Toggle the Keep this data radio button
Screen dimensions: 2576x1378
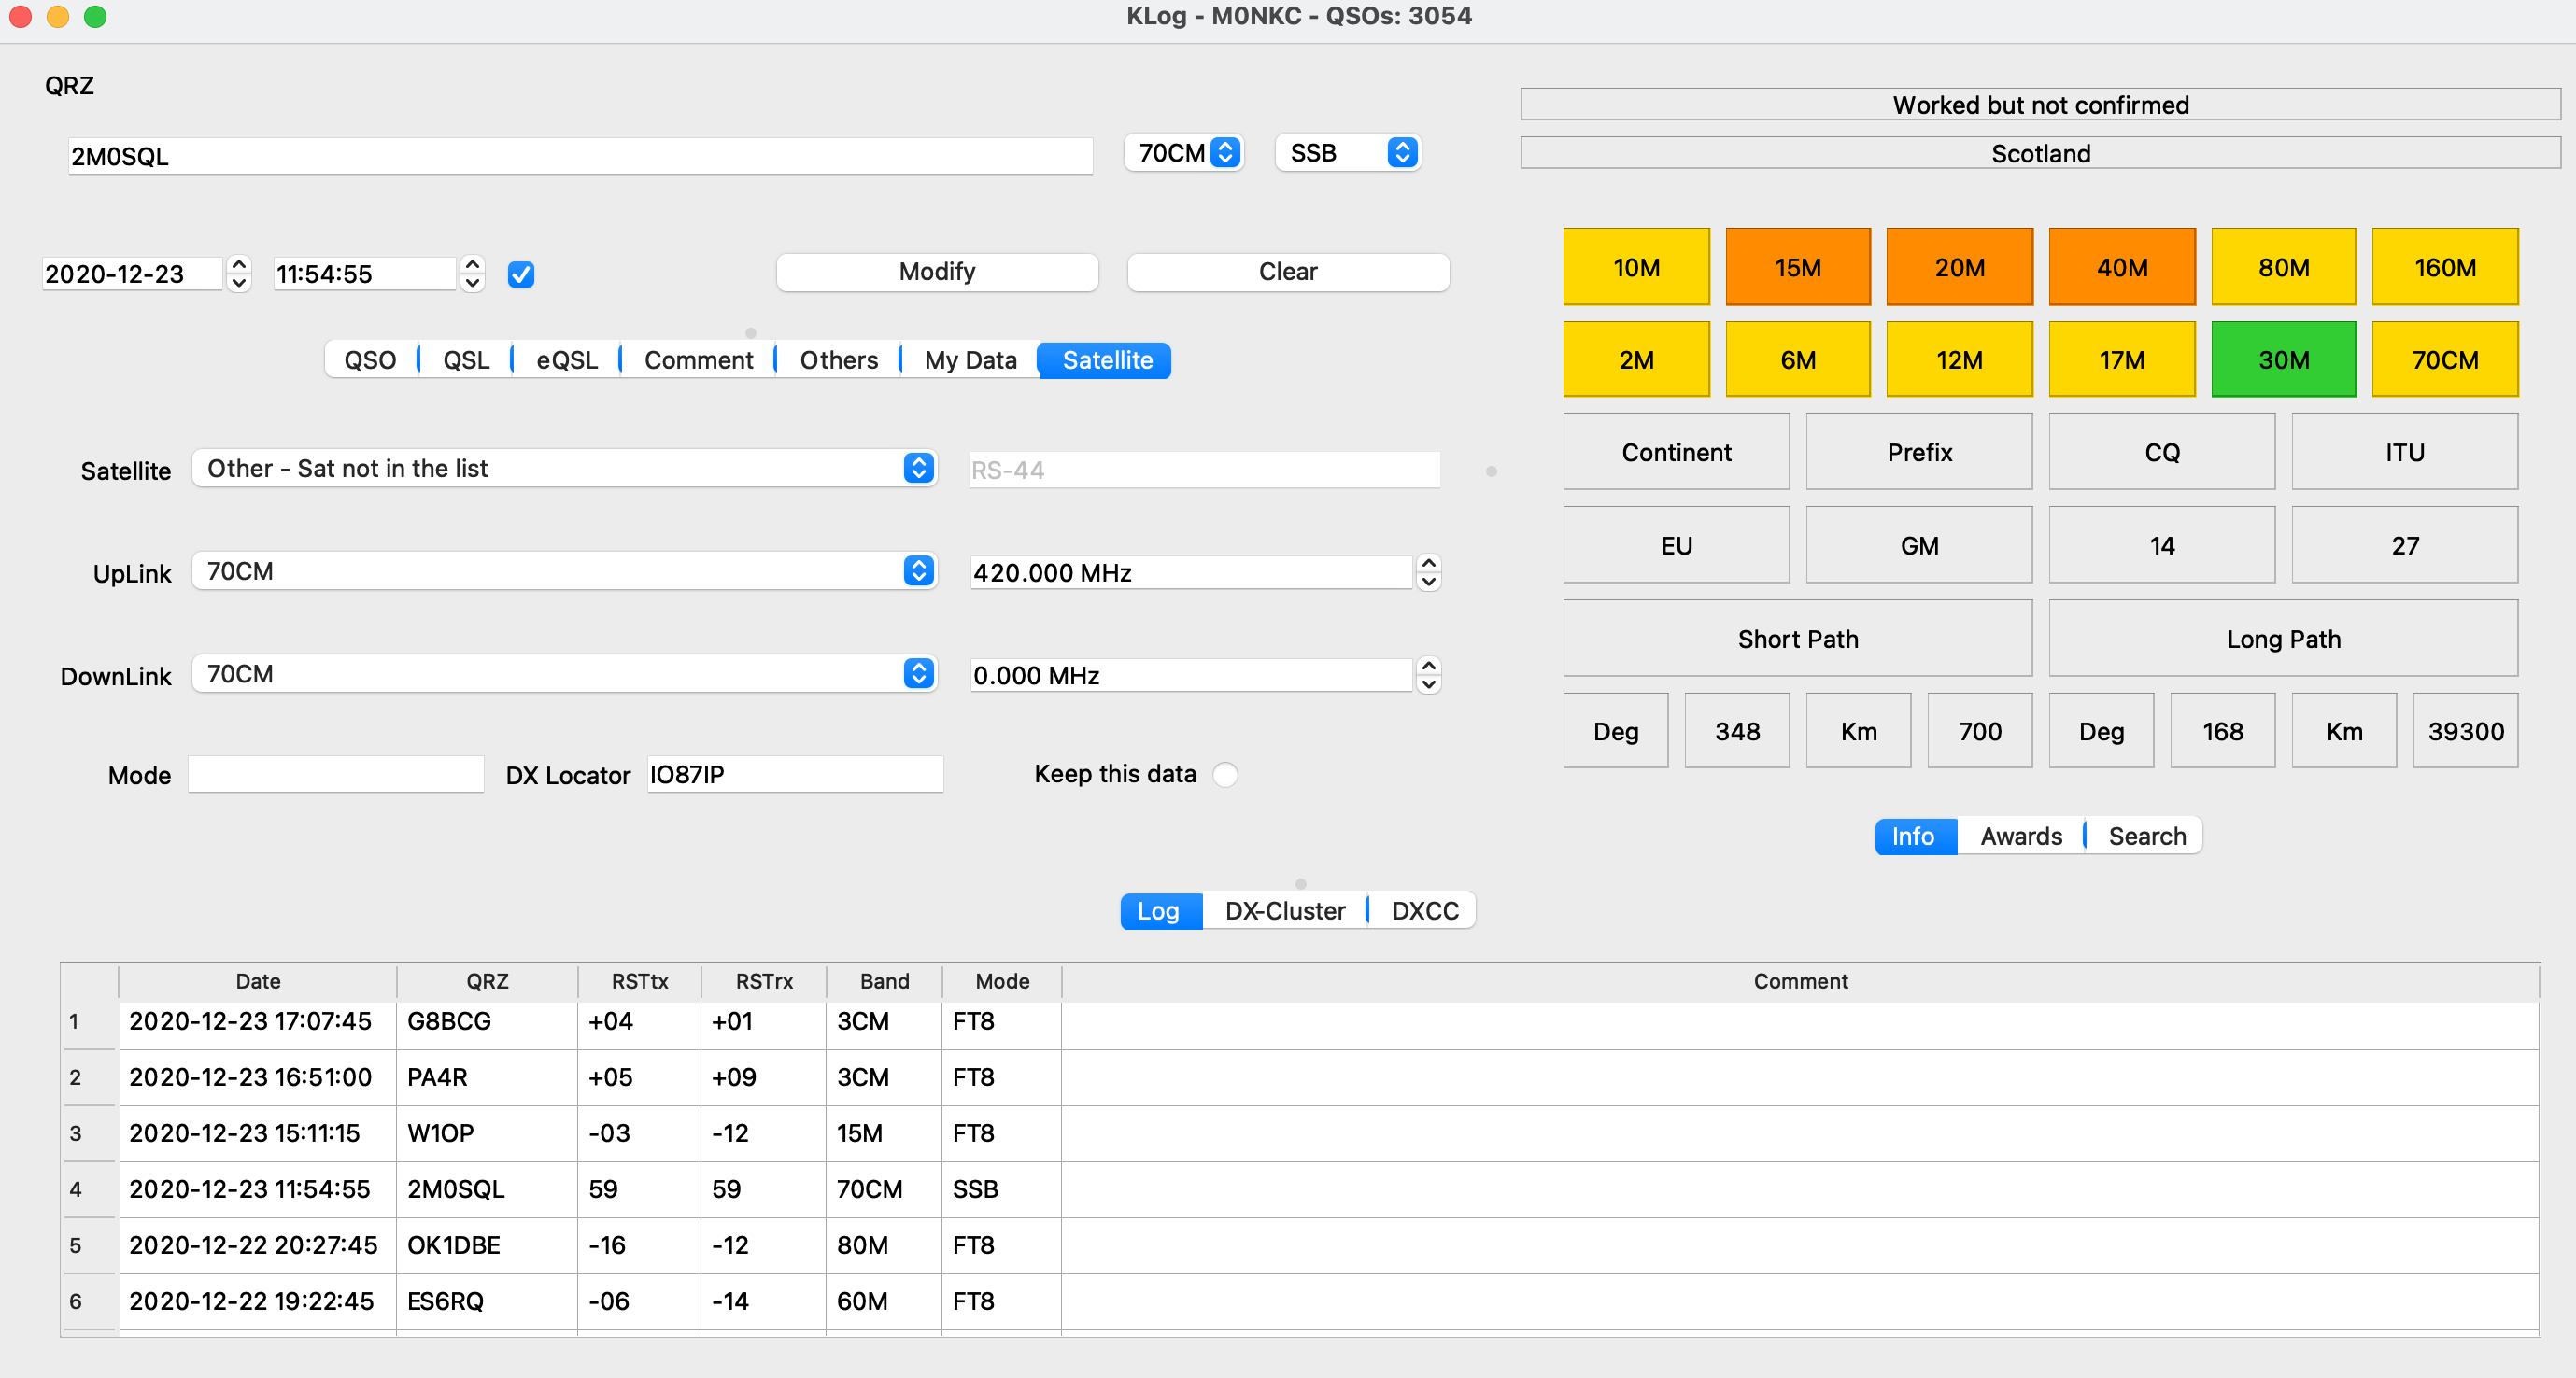[x=1224, y=775]
